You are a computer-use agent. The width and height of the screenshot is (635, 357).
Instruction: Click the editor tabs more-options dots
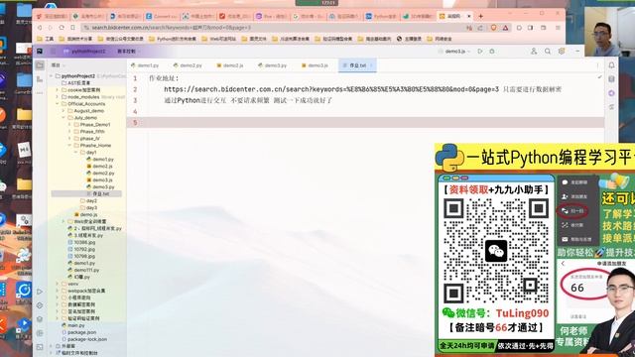click(597, 65)
